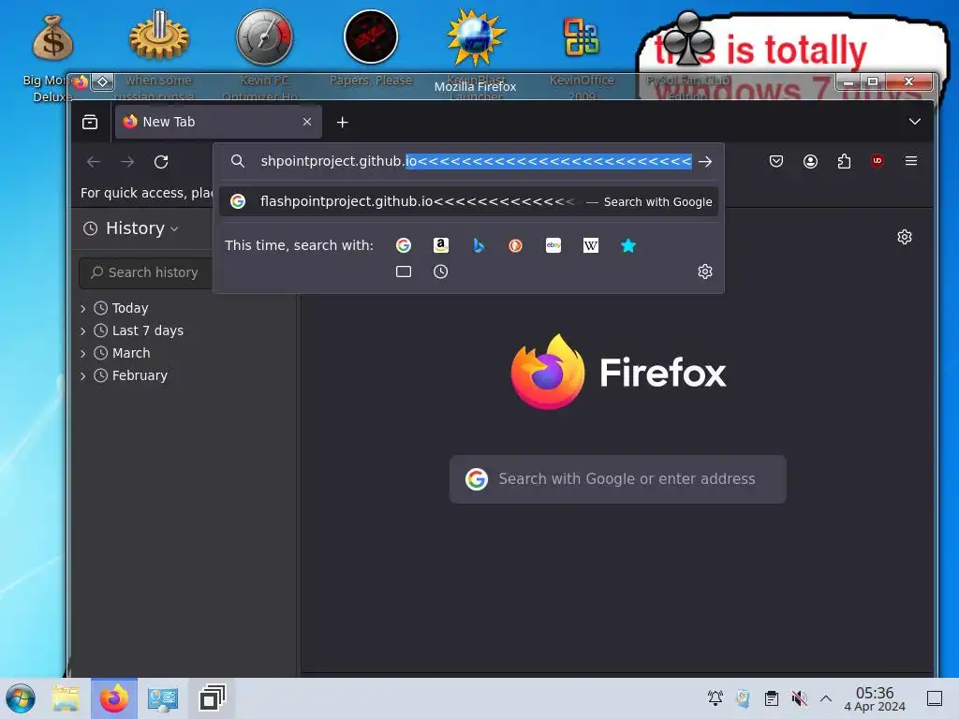Viewport: 959px width, 719px height.
Task: Search this time with Google
Action: coord(404,245)
